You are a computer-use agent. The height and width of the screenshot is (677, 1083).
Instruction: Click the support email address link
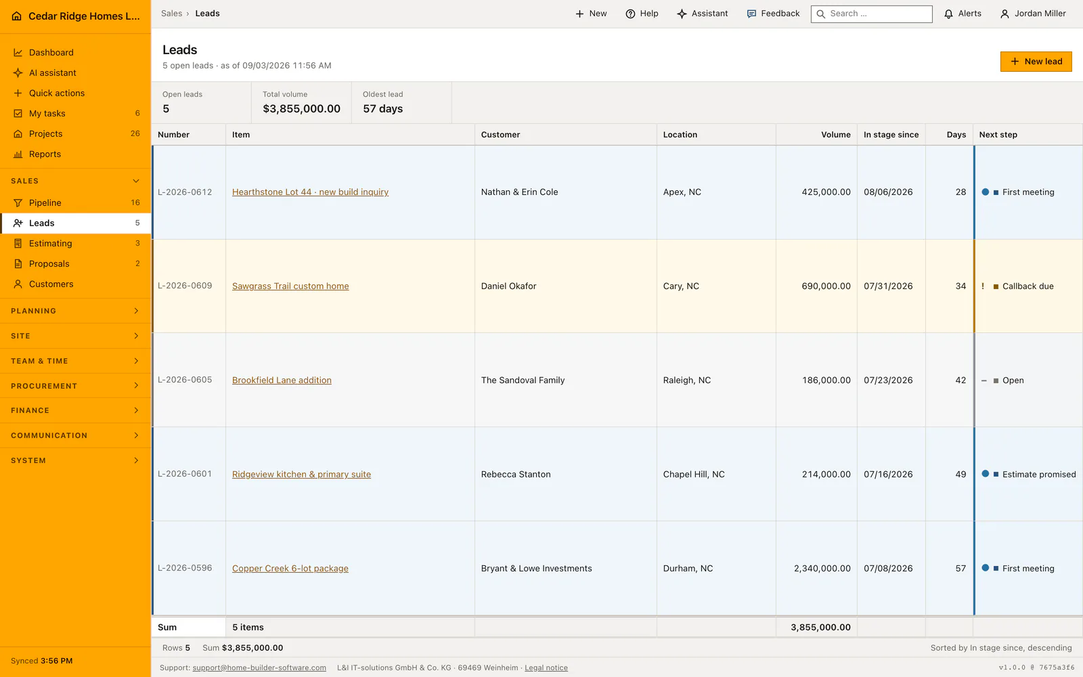click(x=259, y=668)
